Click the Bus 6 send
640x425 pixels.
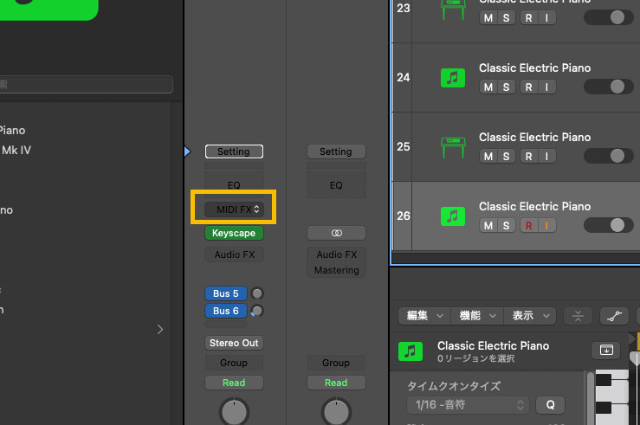click(x=226, y=311)
